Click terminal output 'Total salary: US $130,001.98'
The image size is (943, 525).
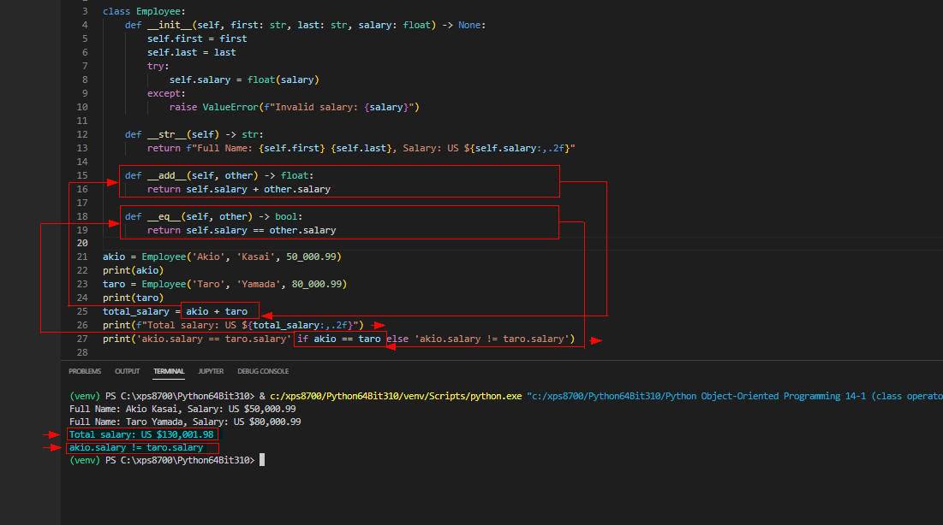pyautogui.click(x=142, y=435)
